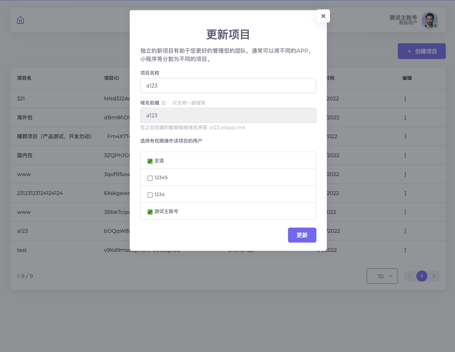
Task: Open three-dot menu for a123 row
Action: tap(405, 231)
